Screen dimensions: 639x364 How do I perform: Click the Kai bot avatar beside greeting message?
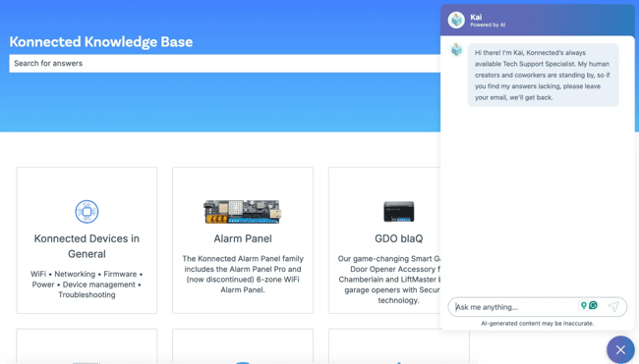pos(456,50)
